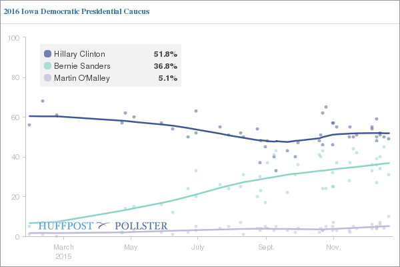The height and width of the screenshot is (267, 400).
Task: Select the Bernie Sanders legend label
Action: click(x=81, y=66)
